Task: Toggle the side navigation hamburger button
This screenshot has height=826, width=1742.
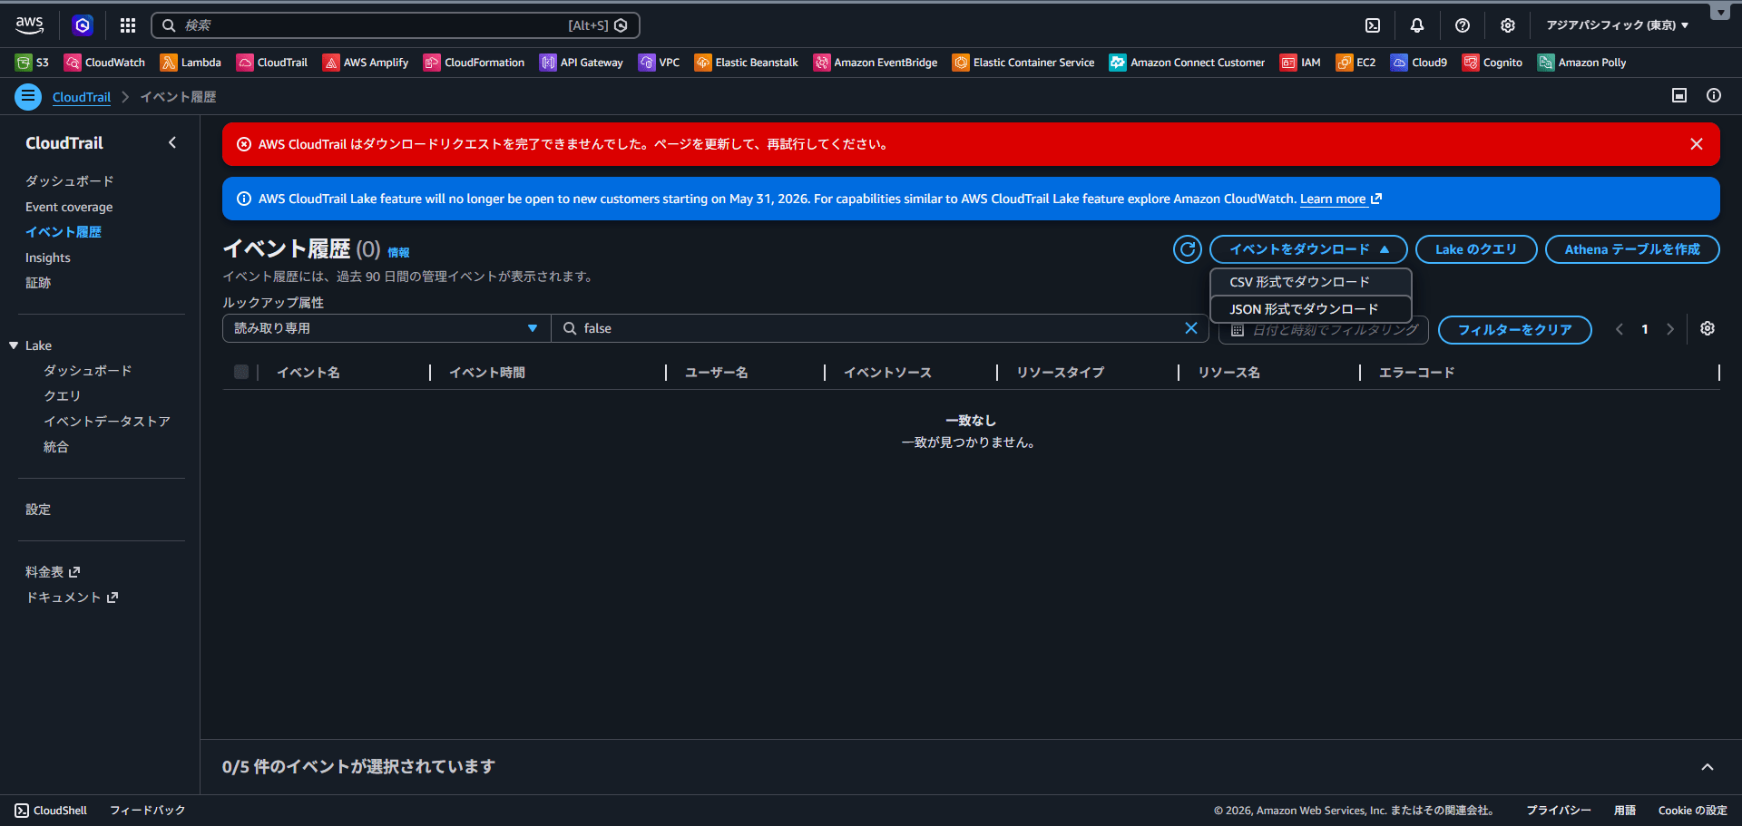Action: (28, 96)
